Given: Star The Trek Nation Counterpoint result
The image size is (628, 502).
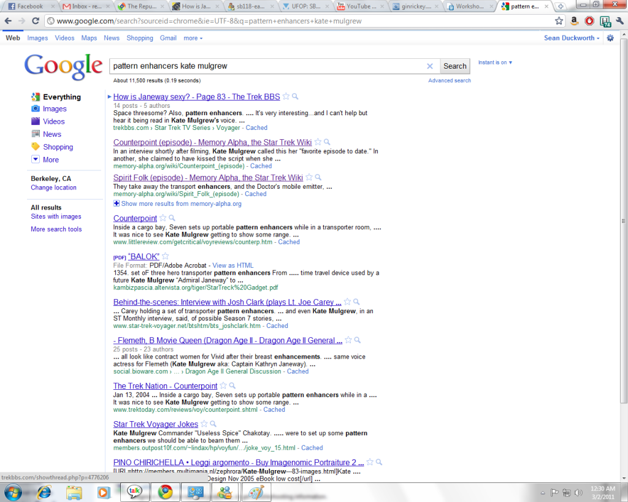Looking at the screenshot, I should pos(223,386).
